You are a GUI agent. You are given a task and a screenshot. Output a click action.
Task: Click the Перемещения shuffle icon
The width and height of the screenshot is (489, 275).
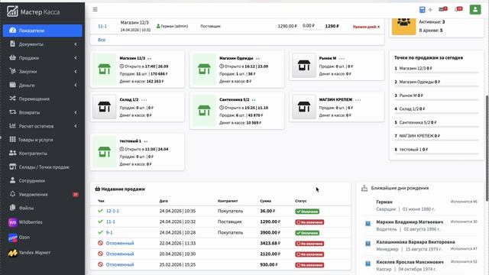12,99
